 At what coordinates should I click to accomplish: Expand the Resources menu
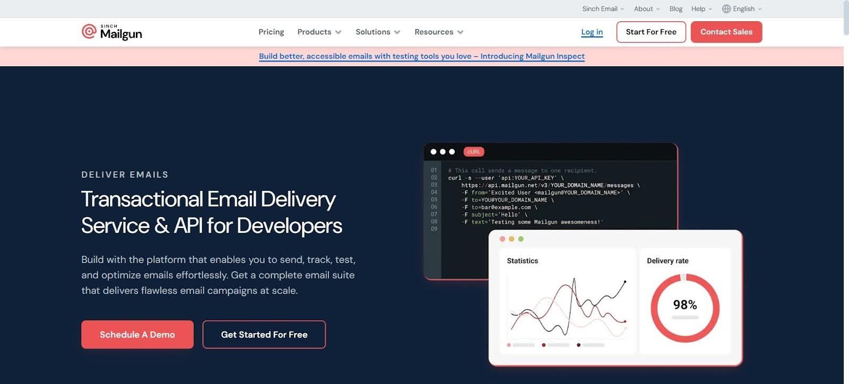coord(439,32)
